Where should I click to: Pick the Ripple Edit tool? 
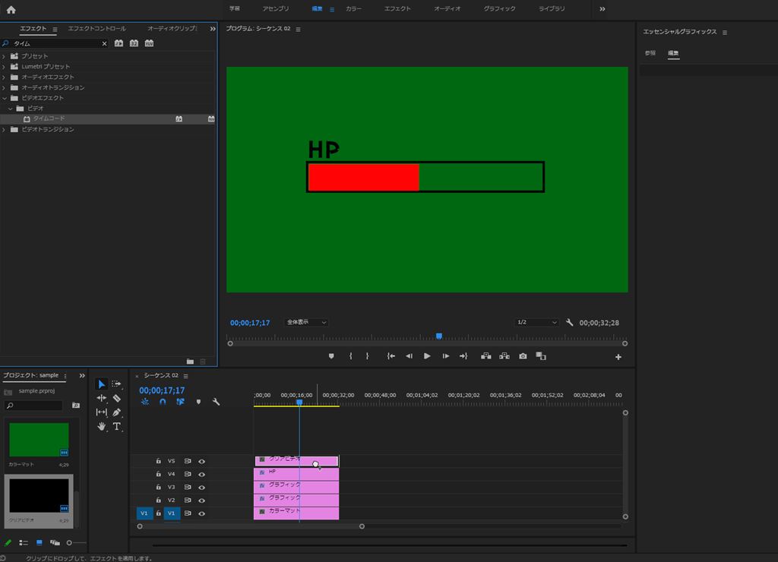click(x=102, y=398)
